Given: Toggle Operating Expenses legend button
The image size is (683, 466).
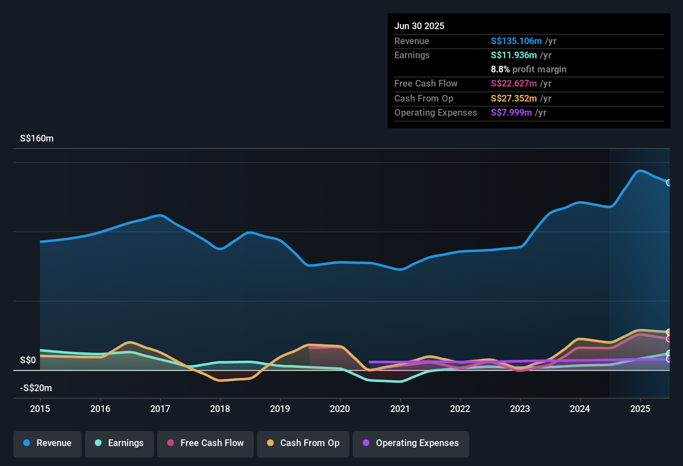Looking at the screenshot, I should (x=411, y=443).
